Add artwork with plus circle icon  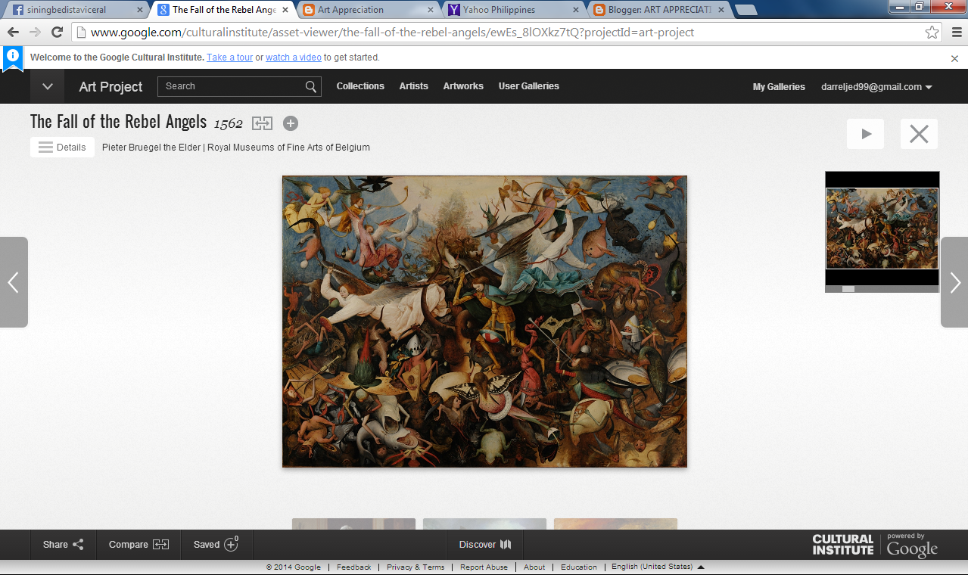click(291, 123)
